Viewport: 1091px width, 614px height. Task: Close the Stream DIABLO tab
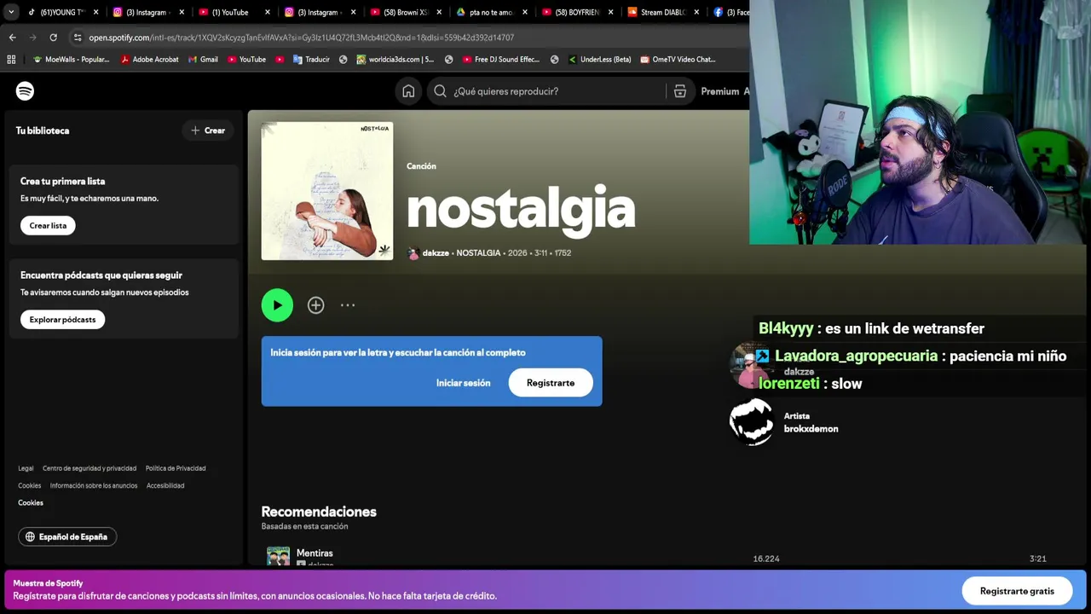pyautogui.click(x=696, y=12)
